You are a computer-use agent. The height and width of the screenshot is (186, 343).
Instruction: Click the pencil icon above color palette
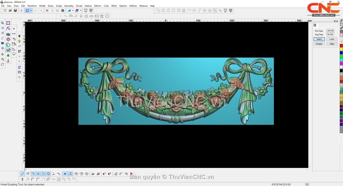point(341,21)
